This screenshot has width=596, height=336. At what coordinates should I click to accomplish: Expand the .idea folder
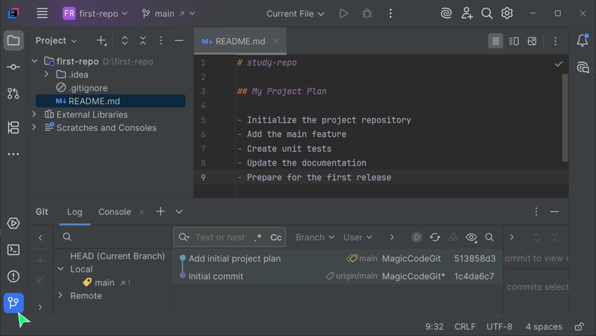pyautogui.click(x=47, y=74)
